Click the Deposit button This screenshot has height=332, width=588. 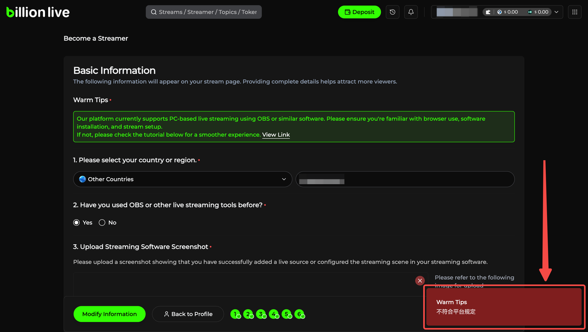tap(359, 12)
